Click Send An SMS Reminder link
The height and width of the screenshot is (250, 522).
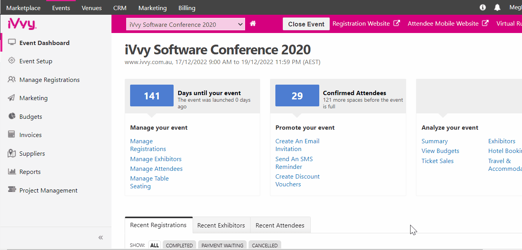294,163
